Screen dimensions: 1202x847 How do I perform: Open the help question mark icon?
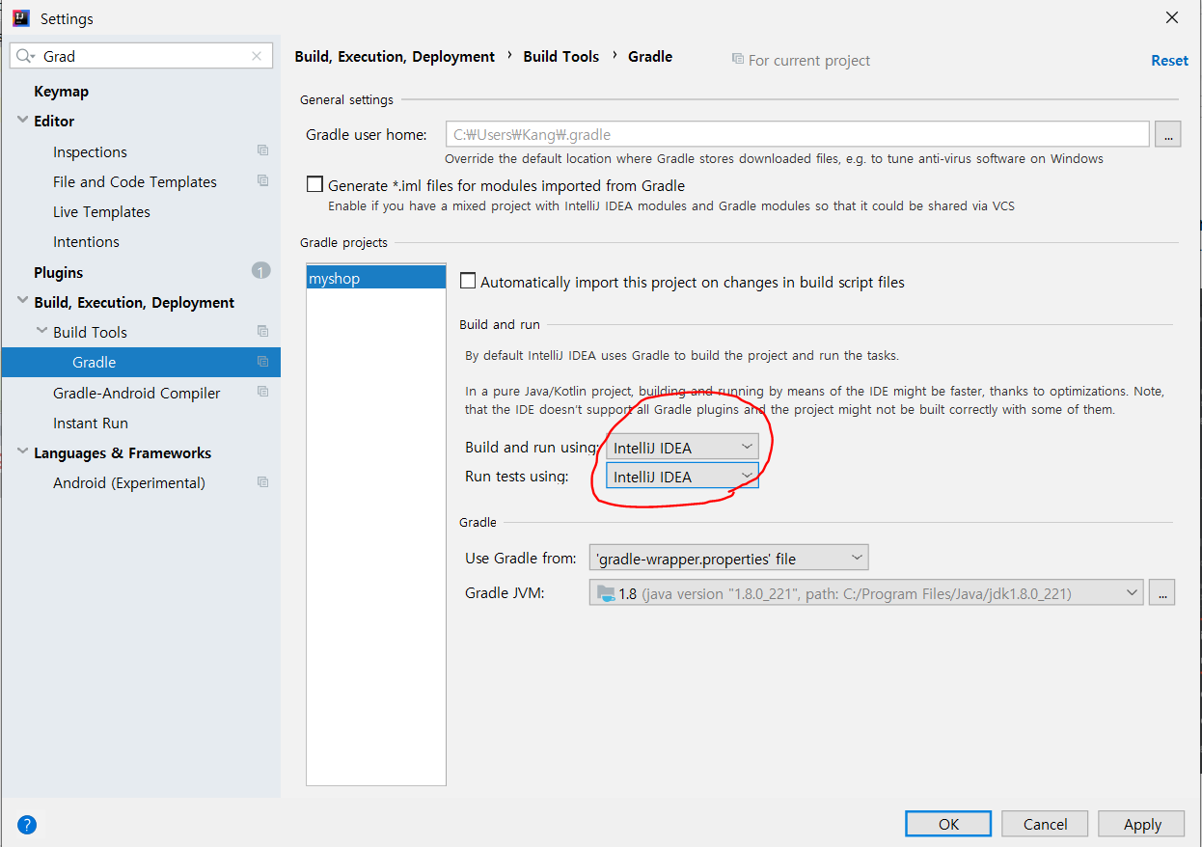[x=27, y=824]
